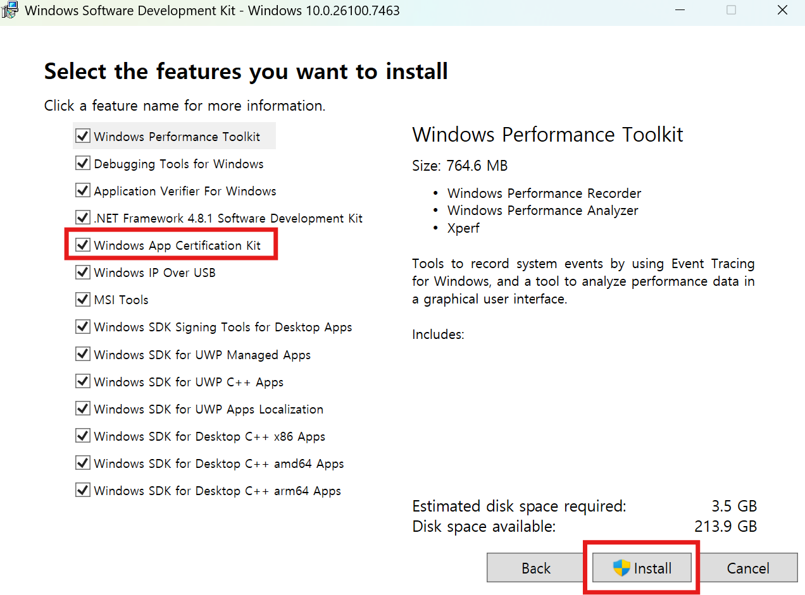Disable Windows SDK Signing Tools checkbox
This screenshot has width=805, height=595.
pos(82,326)
